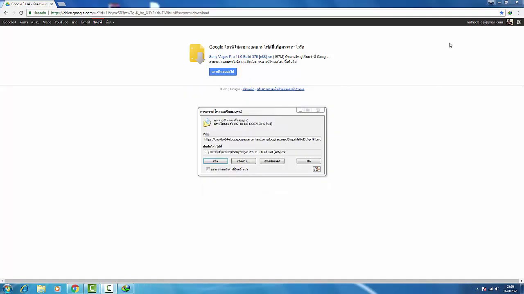Open the first Camtasia taskbar icon

(x=92, y=289)
